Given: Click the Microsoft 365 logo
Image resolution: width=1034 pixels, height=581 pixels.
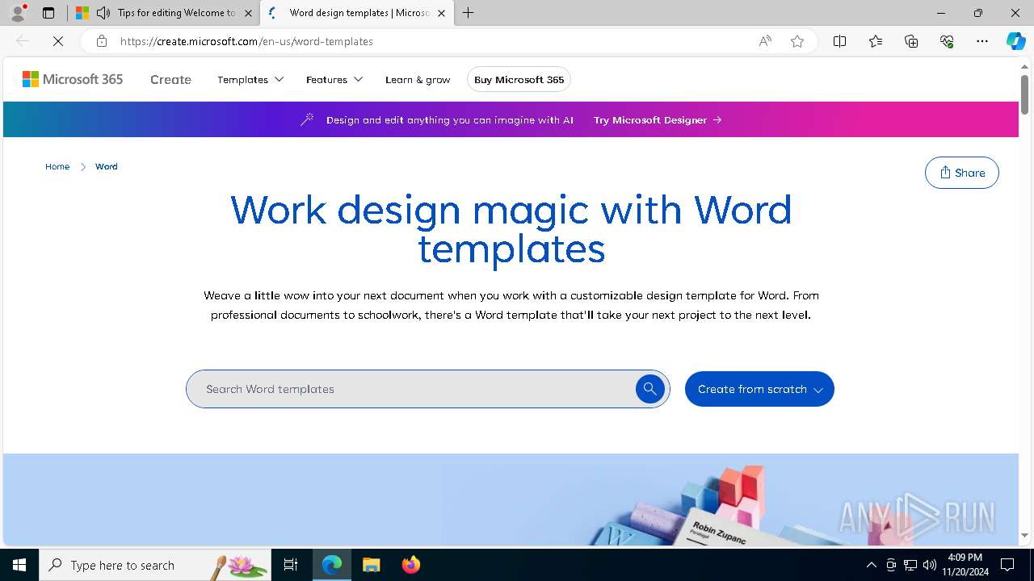Looking at the screenshot, I should (x=73, y=79).
